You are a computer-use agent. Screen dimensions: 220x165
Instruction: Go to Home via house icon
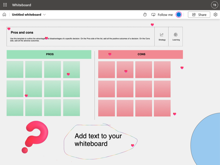coord(4,14)
